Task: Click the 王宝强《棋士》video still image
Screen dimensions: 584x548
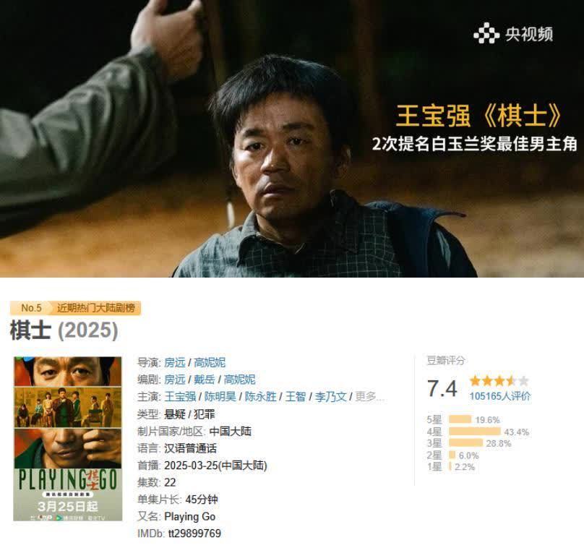Action: [x=292, y=139]
